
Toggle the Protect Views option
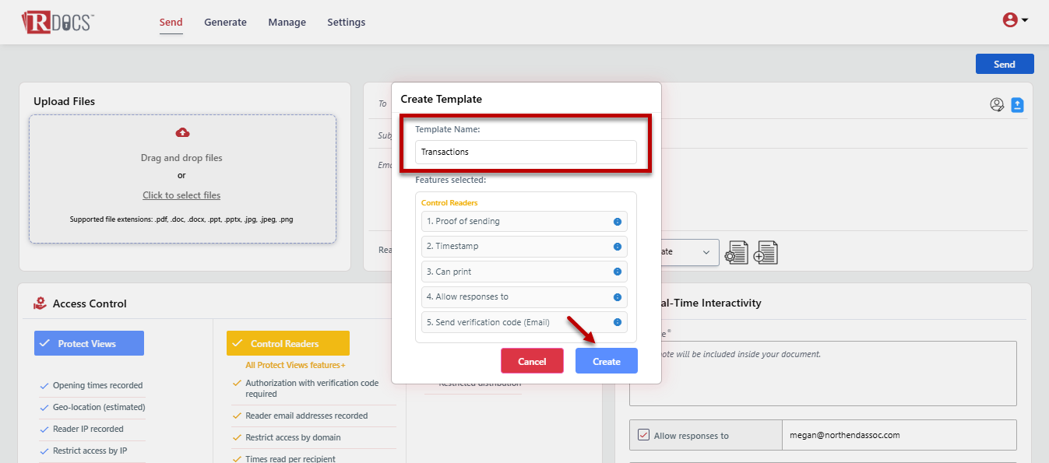[89, 343]
